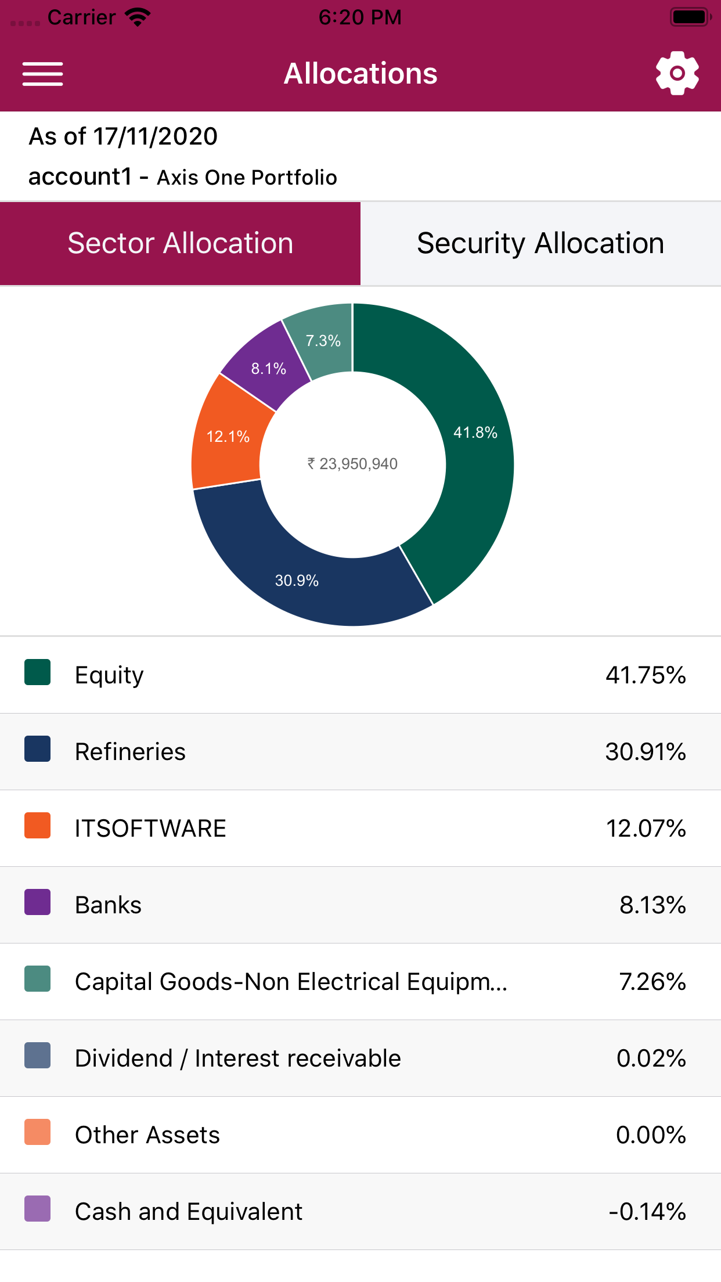Viewport: 721px width, 1282px height.
Task: Expand the truncated Capital Goods row
Action: click(290, 981)
